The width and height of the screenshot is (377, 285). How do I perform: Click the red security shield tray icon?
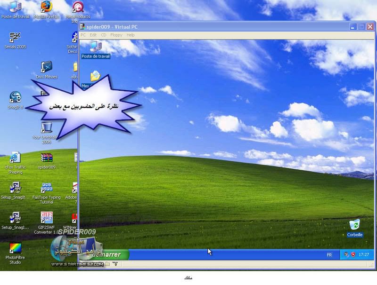pos(353,254)
